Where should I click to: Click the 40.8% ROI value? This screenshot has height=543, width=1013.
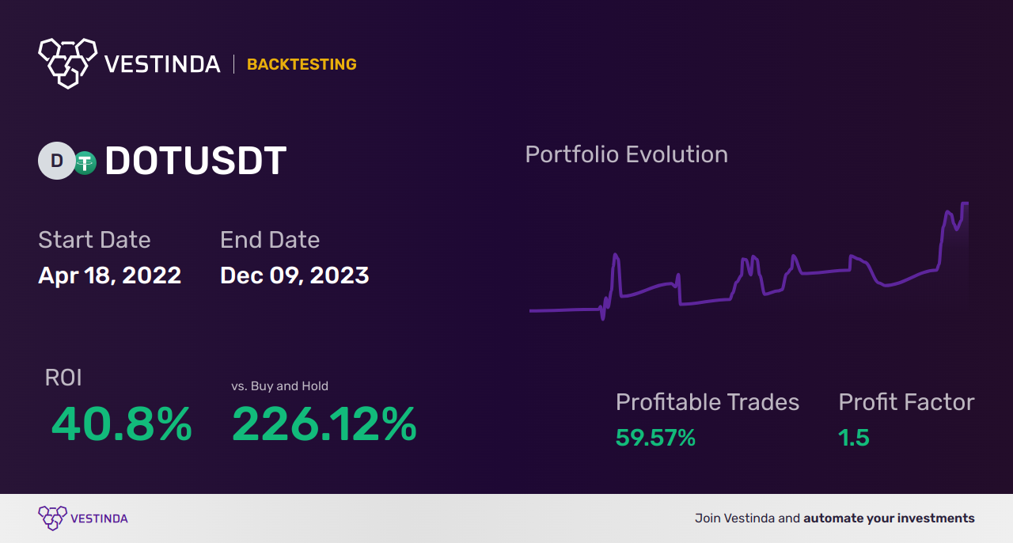(122, 424)
